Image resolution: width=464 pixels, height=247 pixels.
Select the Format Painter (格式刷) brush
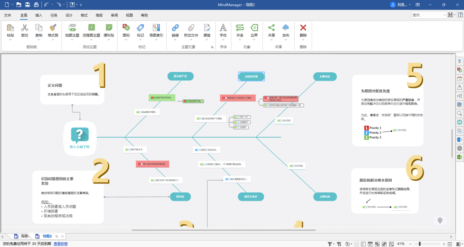tap(53, 27)
